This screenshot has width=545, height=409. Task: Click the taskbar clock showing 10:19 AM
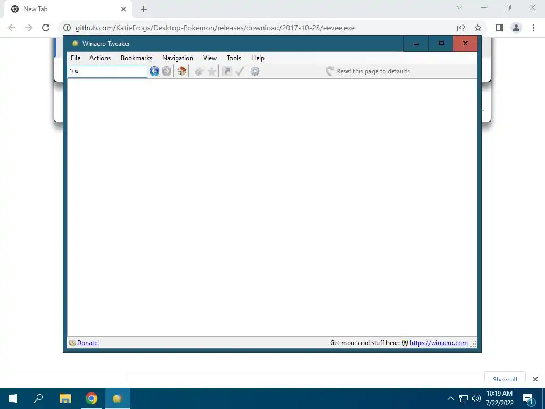(x=499, y=398)
